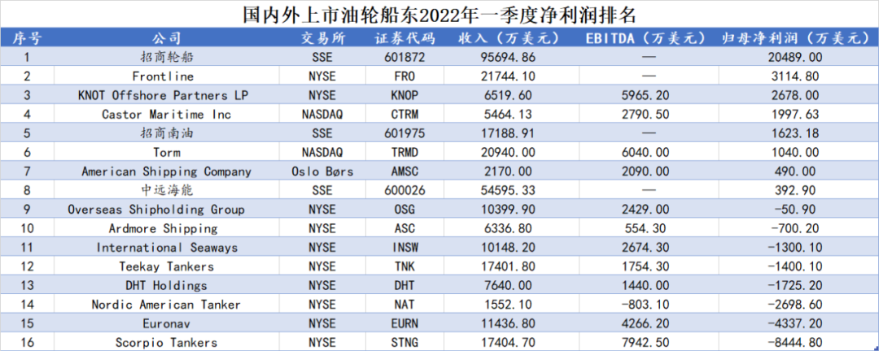879x351 pixels.
Task: Click the 证券代码 column header
Action: [x=405, y=38]
